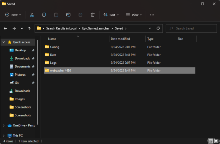Open the View layout dropdown

tap(134, 15)
